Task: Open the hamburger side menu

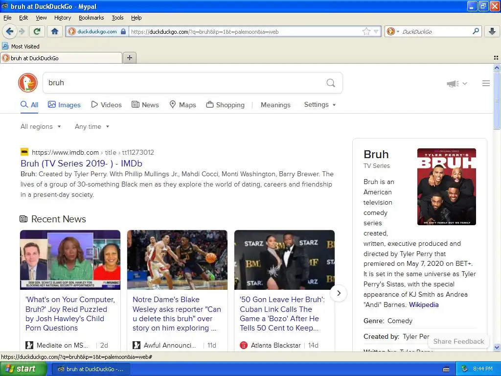Action: point(486,83)
